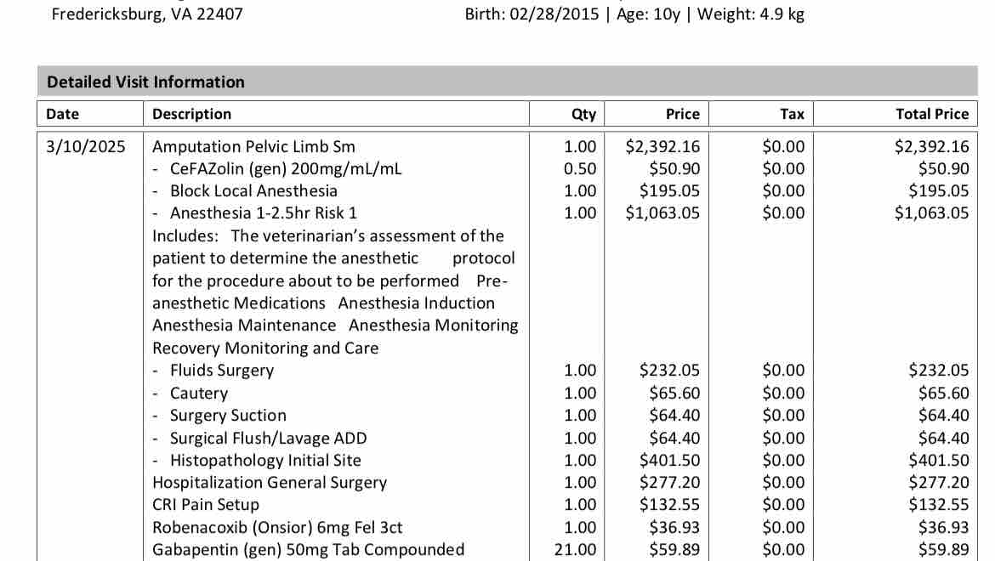Click the Amputation Pelvic Limb Sm line item
Viewport: 995px width, 561px height.
[253, 146]
